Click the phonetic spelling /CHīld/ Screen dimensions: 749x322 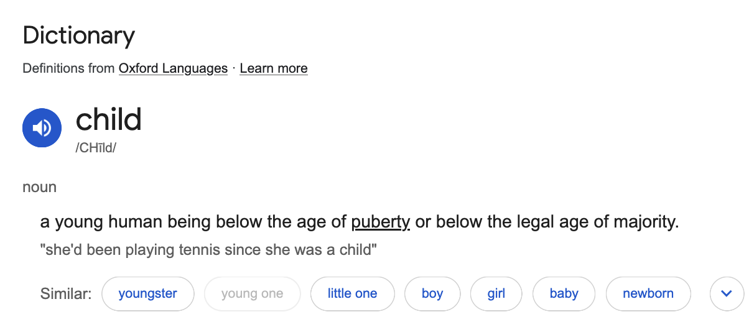(96, 149)
